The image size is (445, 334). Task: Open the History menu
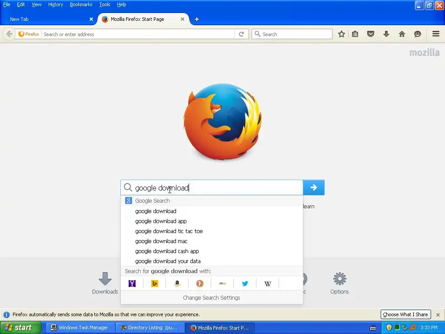(56, 4)
